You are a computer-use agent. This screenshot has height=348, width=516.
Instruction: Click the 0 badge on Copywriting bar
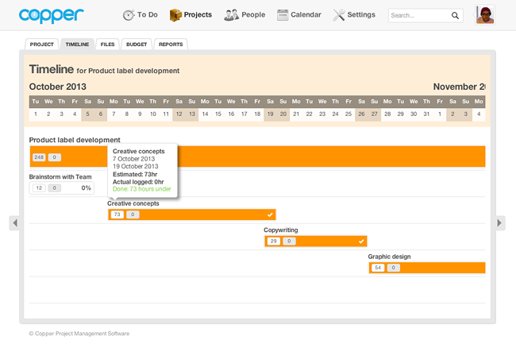coord(289,242)
